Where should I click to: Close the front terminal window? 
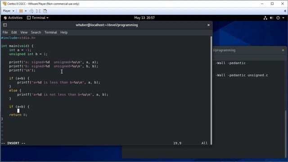(208, 25)
